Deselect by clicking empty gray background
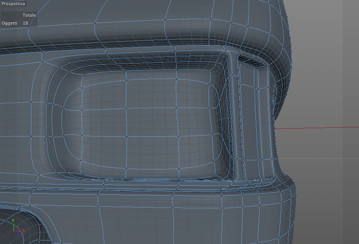This screenshot has height=244, width=359. point(325,69)
